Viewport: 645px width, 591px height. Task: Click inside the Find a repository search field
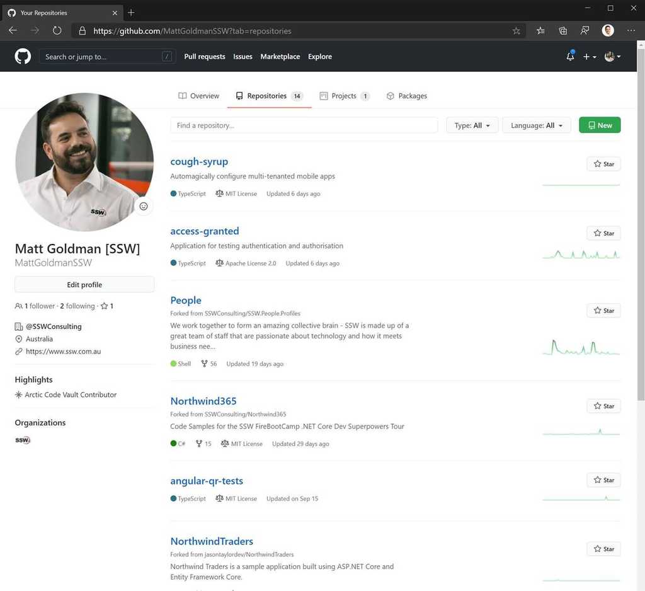[x=304, y=125]
